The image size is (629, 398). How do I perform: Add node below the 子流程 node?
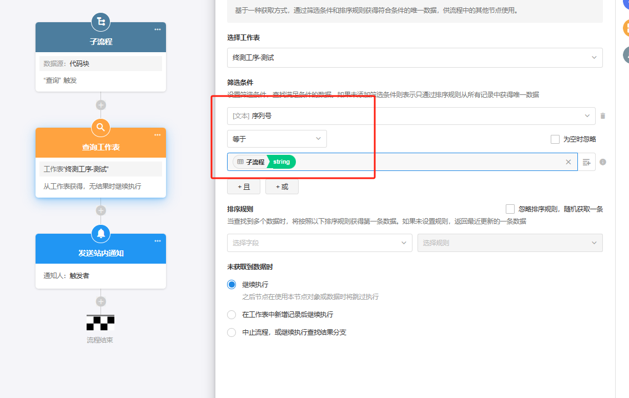pyautogui.click(x=100, y=105)
